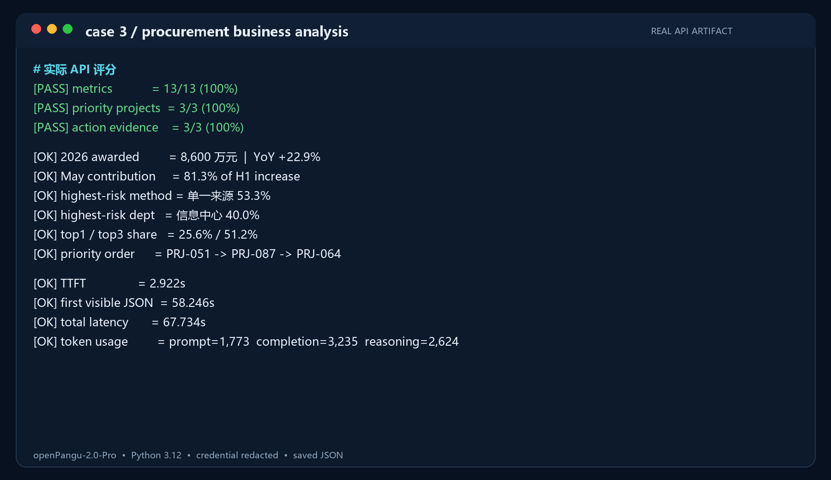
Task: Select the [PASS] metrics 13/13 line
Action: click(136, 89)
